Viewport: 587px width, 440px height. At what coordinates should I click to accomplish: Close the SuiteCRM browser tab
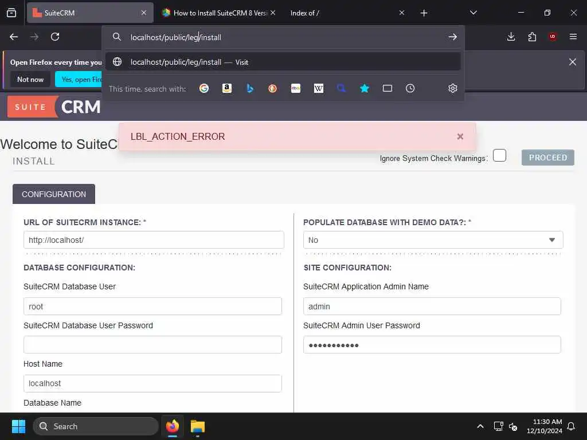(x=144, y=13)
